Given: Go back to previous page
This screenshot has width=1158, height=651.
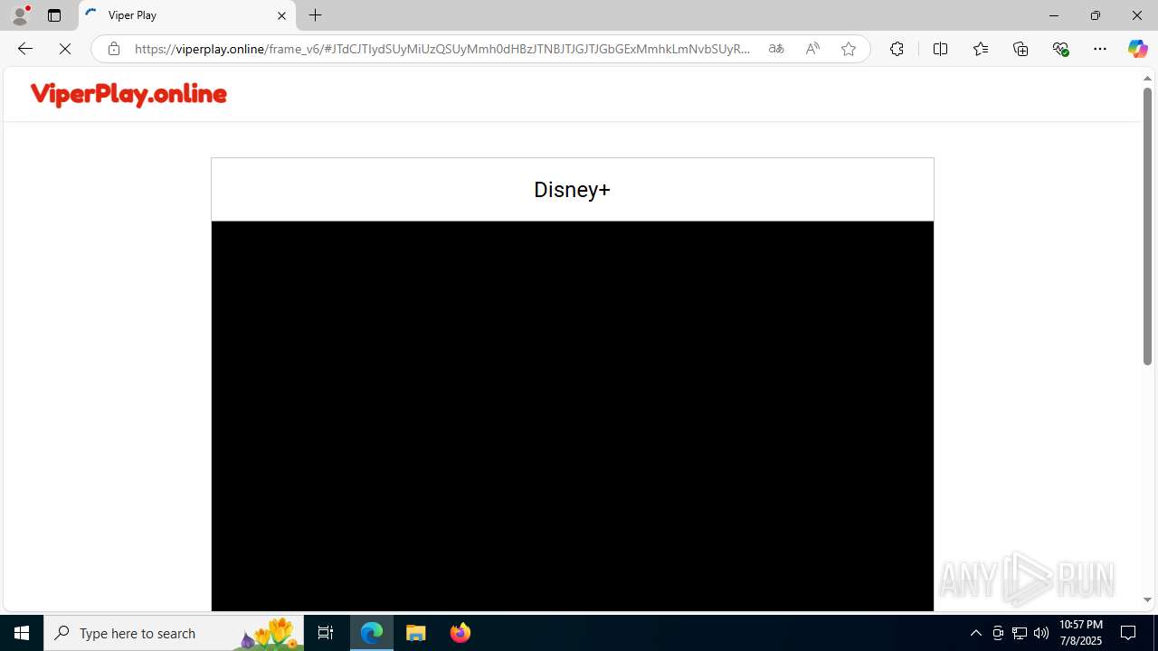Looking at the screenshot, I should coord(24,49).
